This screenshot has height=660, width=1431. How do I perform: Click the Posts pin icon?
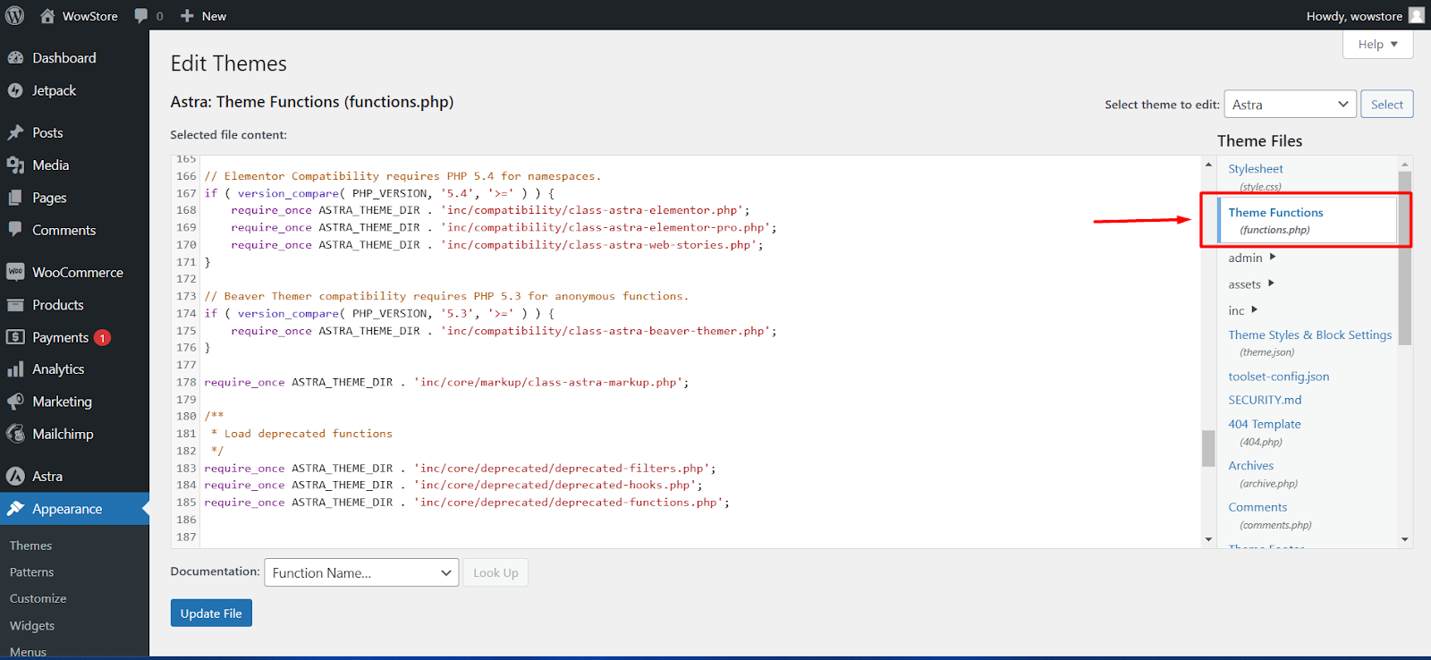[x=15, y=132]
